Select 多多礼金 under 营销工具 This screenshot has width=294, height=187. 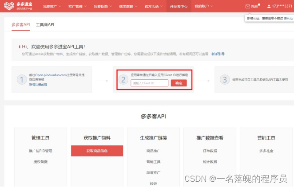coord(266,151)
